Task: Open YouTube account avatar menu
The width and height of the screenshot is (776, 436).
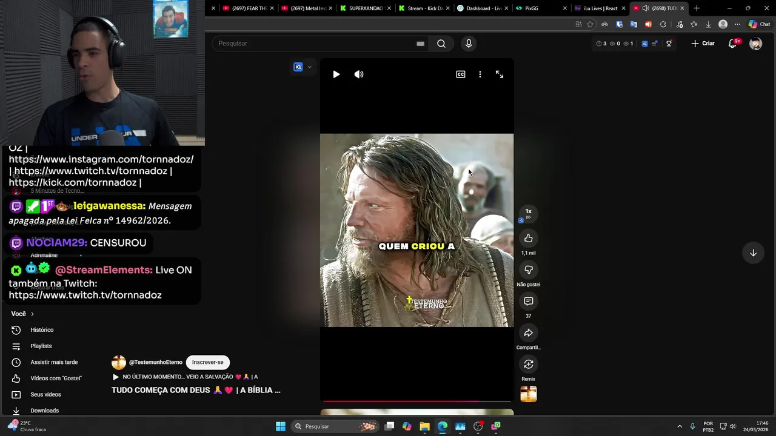Action: 755,44
